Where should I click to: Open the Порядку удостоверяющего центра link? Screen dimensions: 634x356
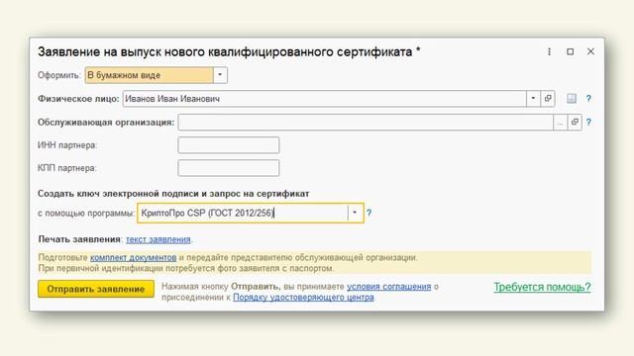click(x=303, y=298)
